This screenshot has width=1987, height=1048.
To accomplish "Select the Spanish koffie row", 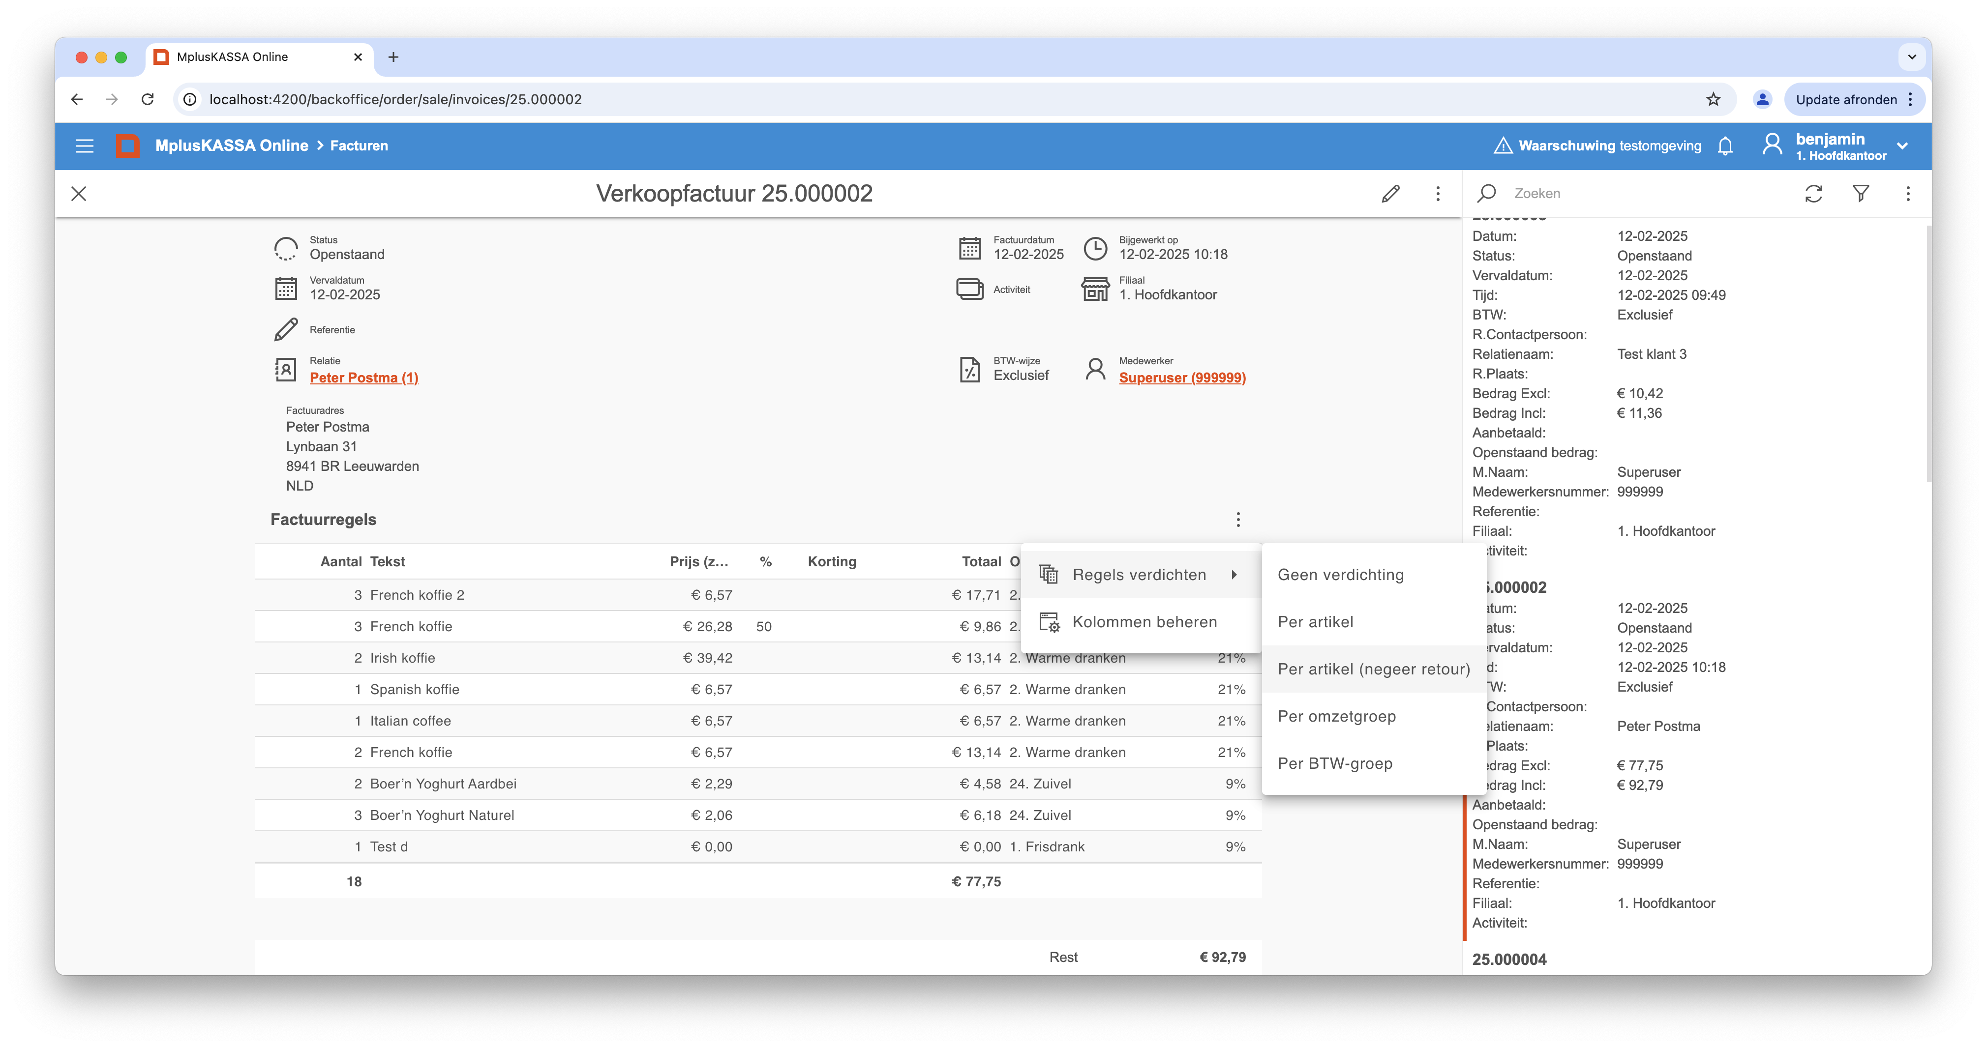I will point(757,690).
